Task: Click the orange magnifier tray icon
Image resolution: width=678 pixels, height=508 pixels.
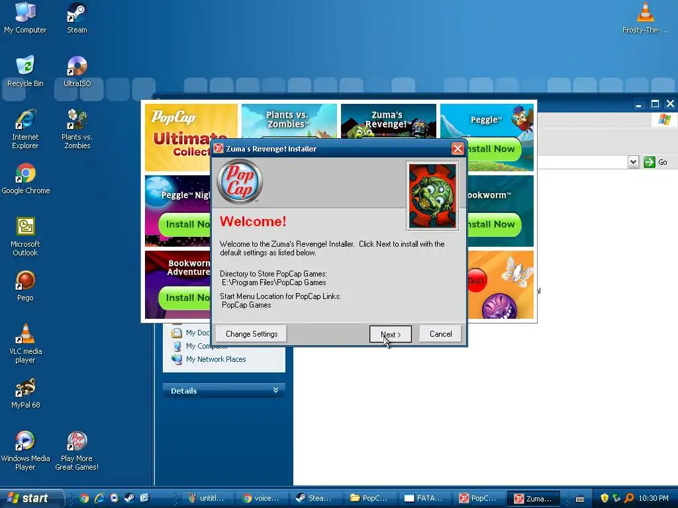Action: tap(629, 498)
